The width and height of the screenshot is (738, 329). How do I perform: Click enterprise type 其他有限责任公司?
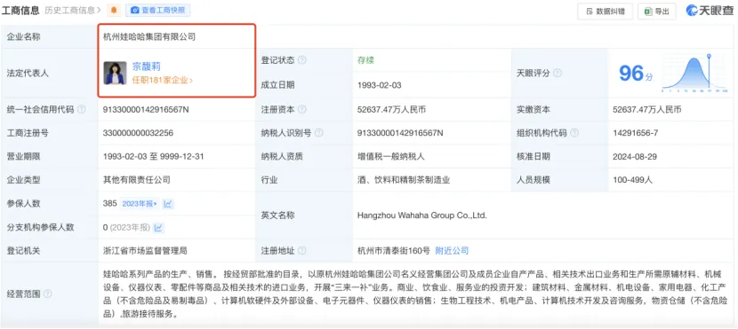[x=137, y=180]
